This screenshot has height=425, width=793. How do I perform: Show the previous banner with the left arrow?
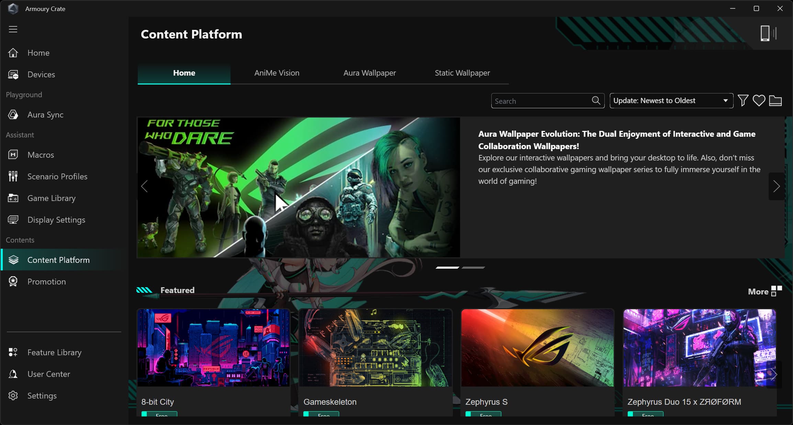click(x=144, y=187)
